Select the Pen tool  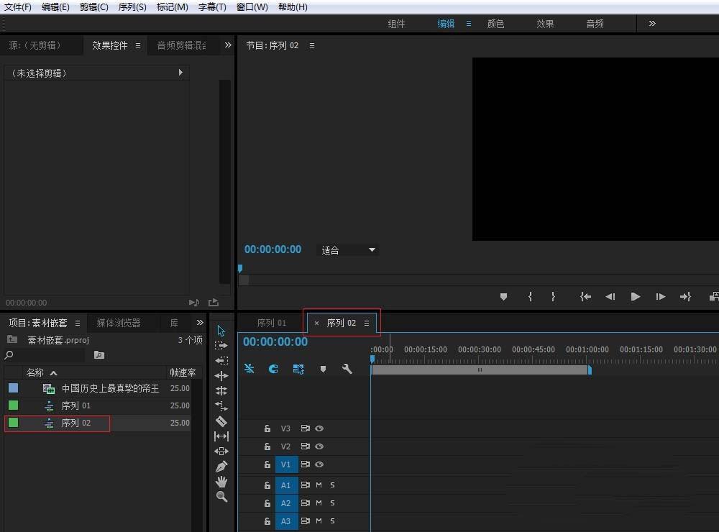pyautogui.click(x=221, y=467)
